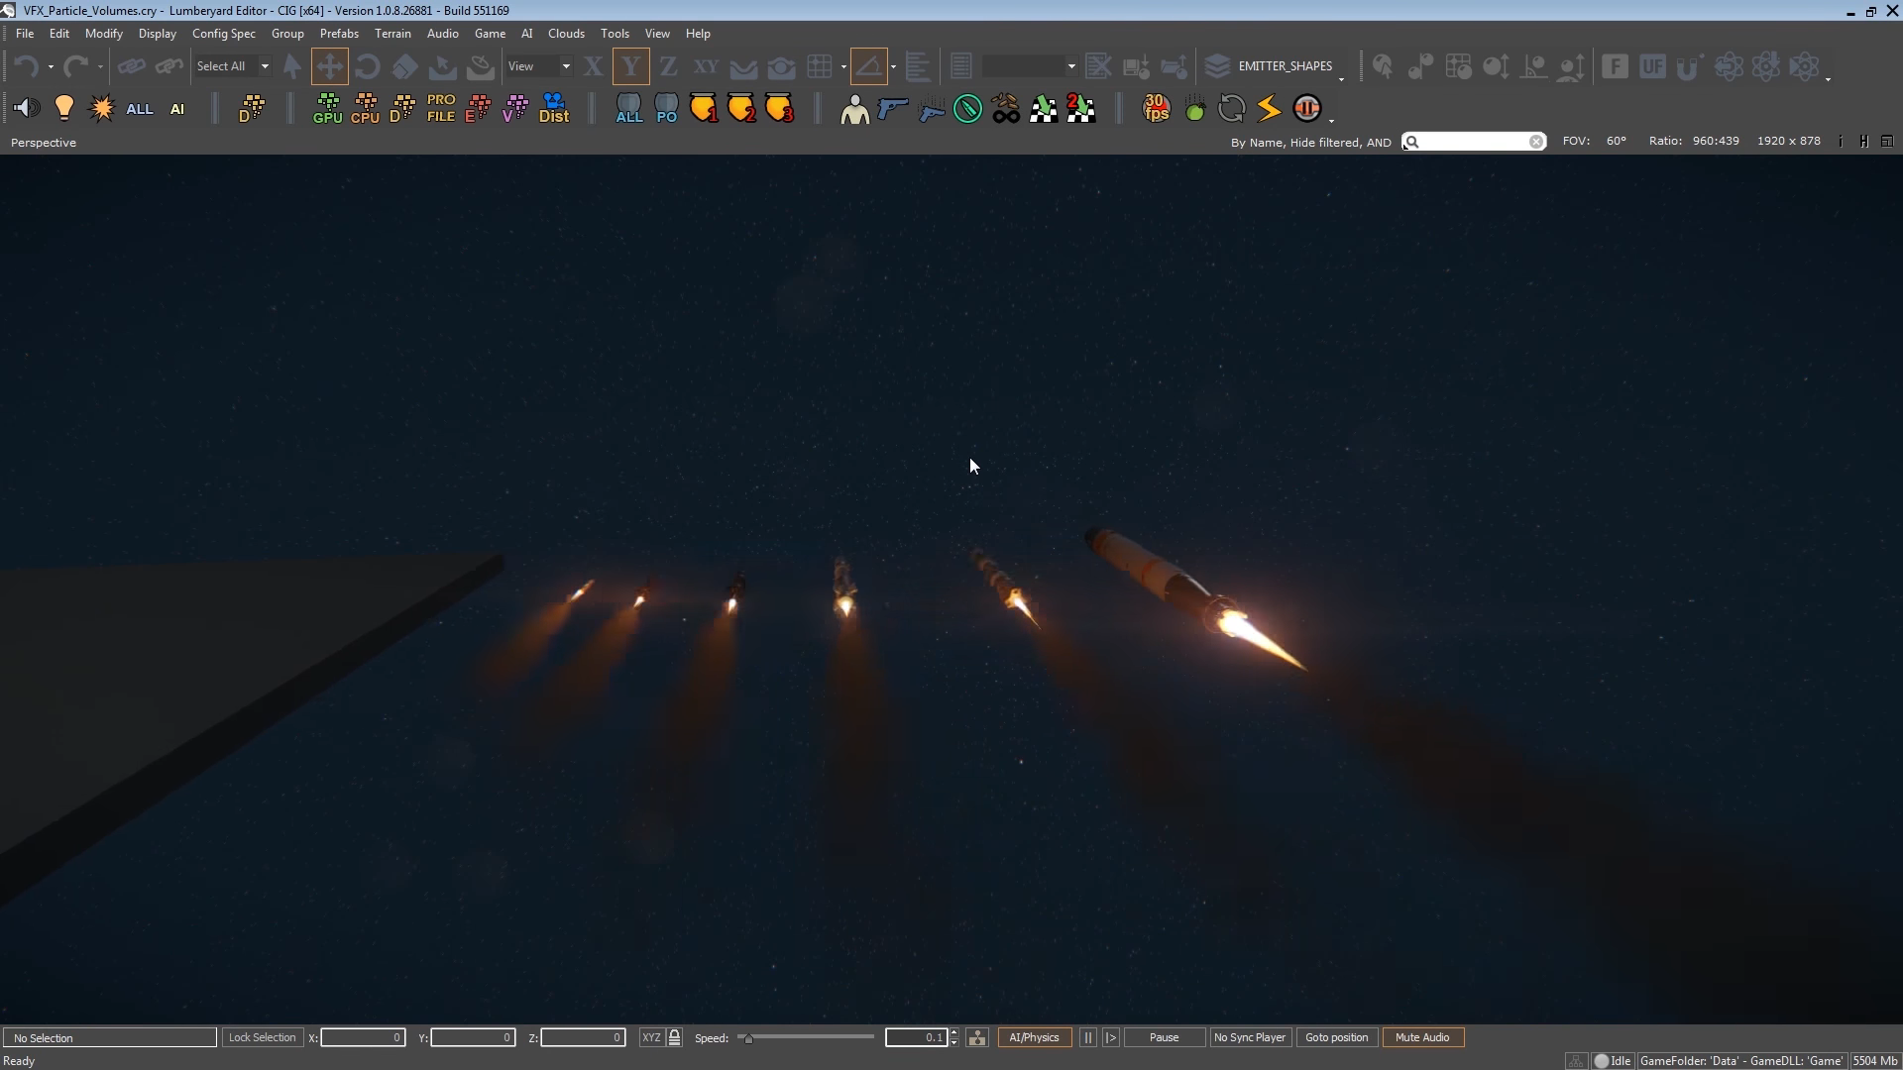1903x1070 pixels.
Task: Expand the EMITTER_SHAPES layer dropdown
Action: (x=1341, y=77)
